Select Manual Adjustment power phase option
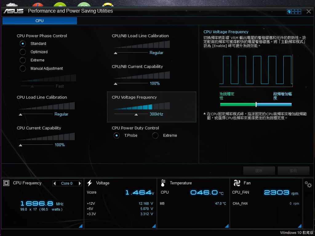 point(23,69)
